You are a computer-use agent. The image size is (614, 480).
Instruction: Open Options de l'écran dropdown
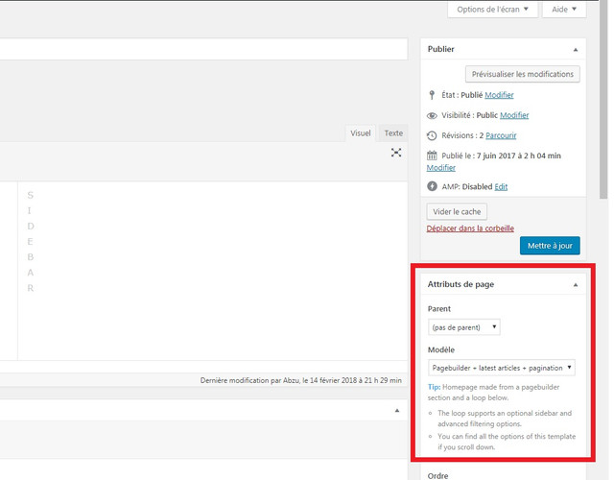click(492, 9)
